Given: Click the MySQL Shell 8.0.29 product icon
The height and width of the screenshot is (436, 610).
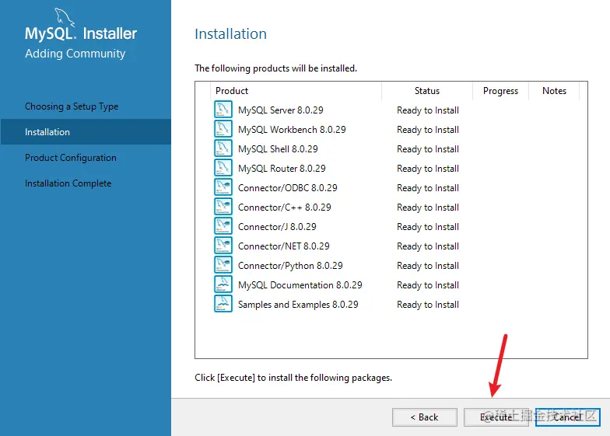Looking at the screenshot, I should (223, 148).
